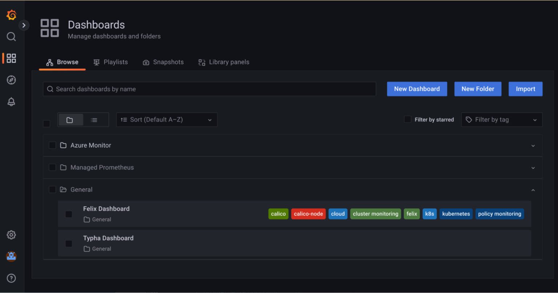Click the Import button

(x=525, y=89)
